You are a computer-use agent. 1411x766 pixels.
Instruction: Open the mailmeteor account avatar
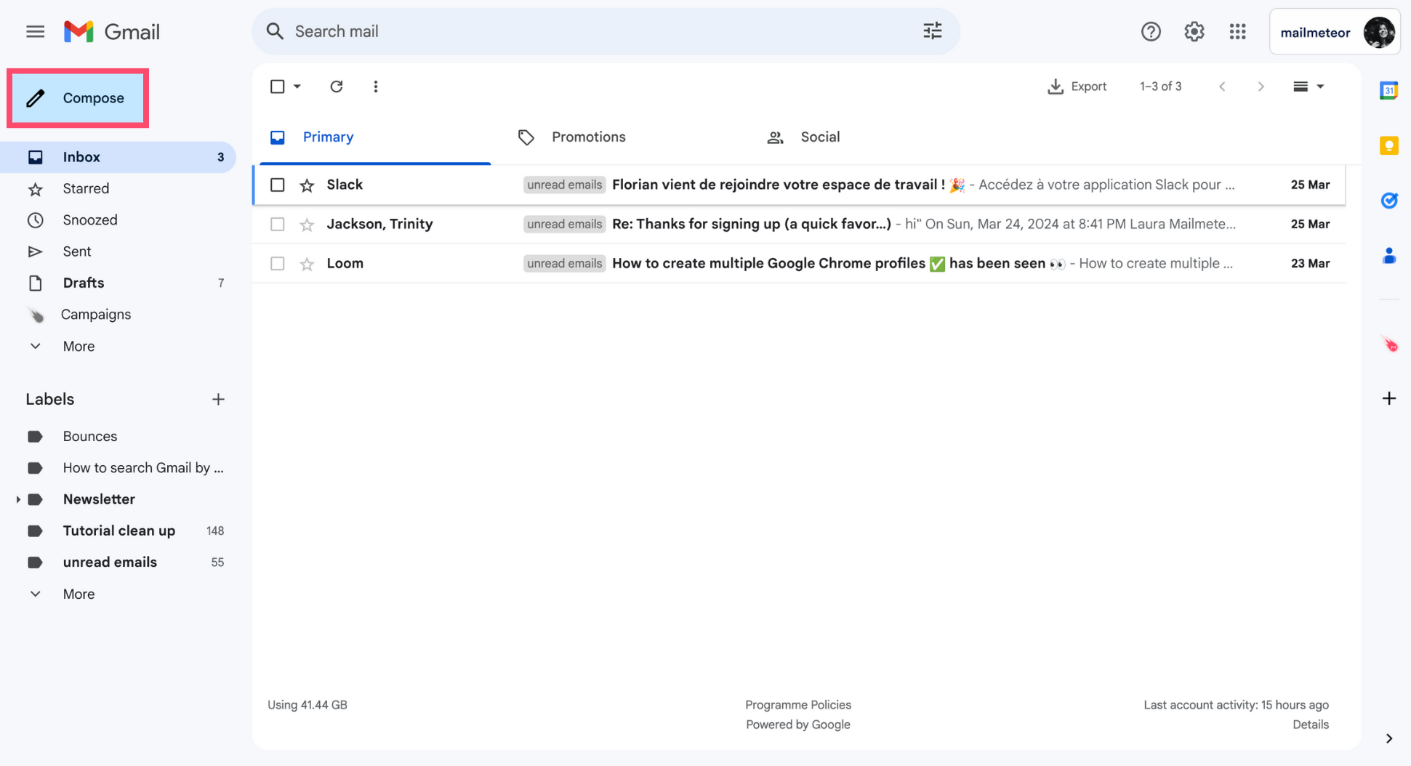(x=1378, y=32)
